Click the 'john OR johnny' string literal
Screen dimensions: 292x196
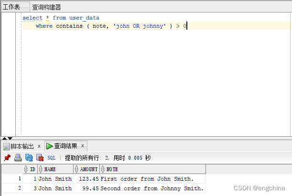click(140, 26)
